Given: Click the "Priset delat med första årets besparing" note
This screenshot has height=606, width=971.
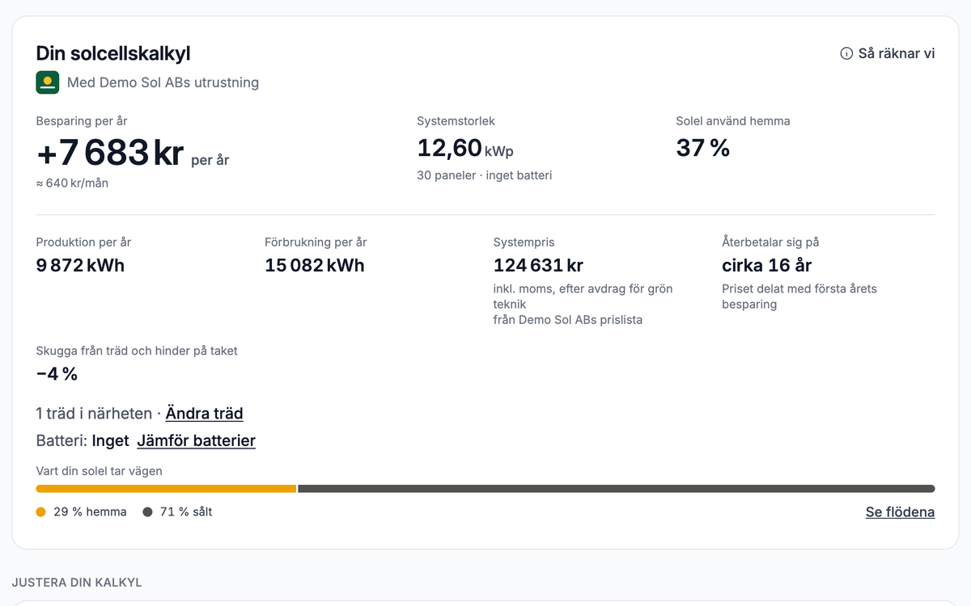Looking at the screenshot, I should pos(799,297).
